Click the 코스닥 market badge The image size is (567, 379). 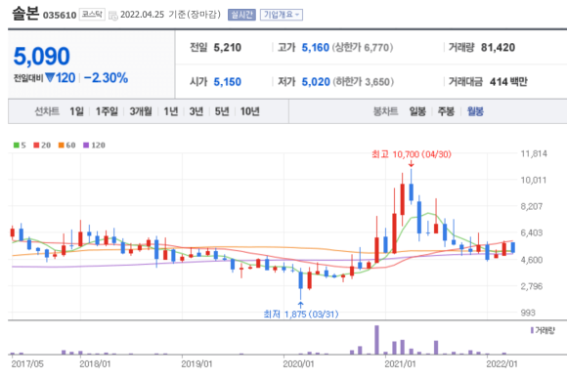pos(92,15)
